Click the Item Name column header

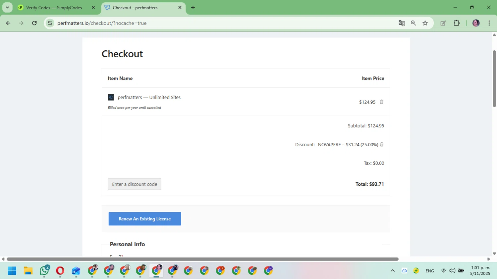tap(120, 78)
